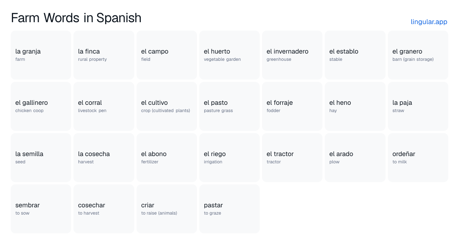This screenshot has height=241, width=459.
Task: Select the "el campo" field card
Action: tap(167, 55)
